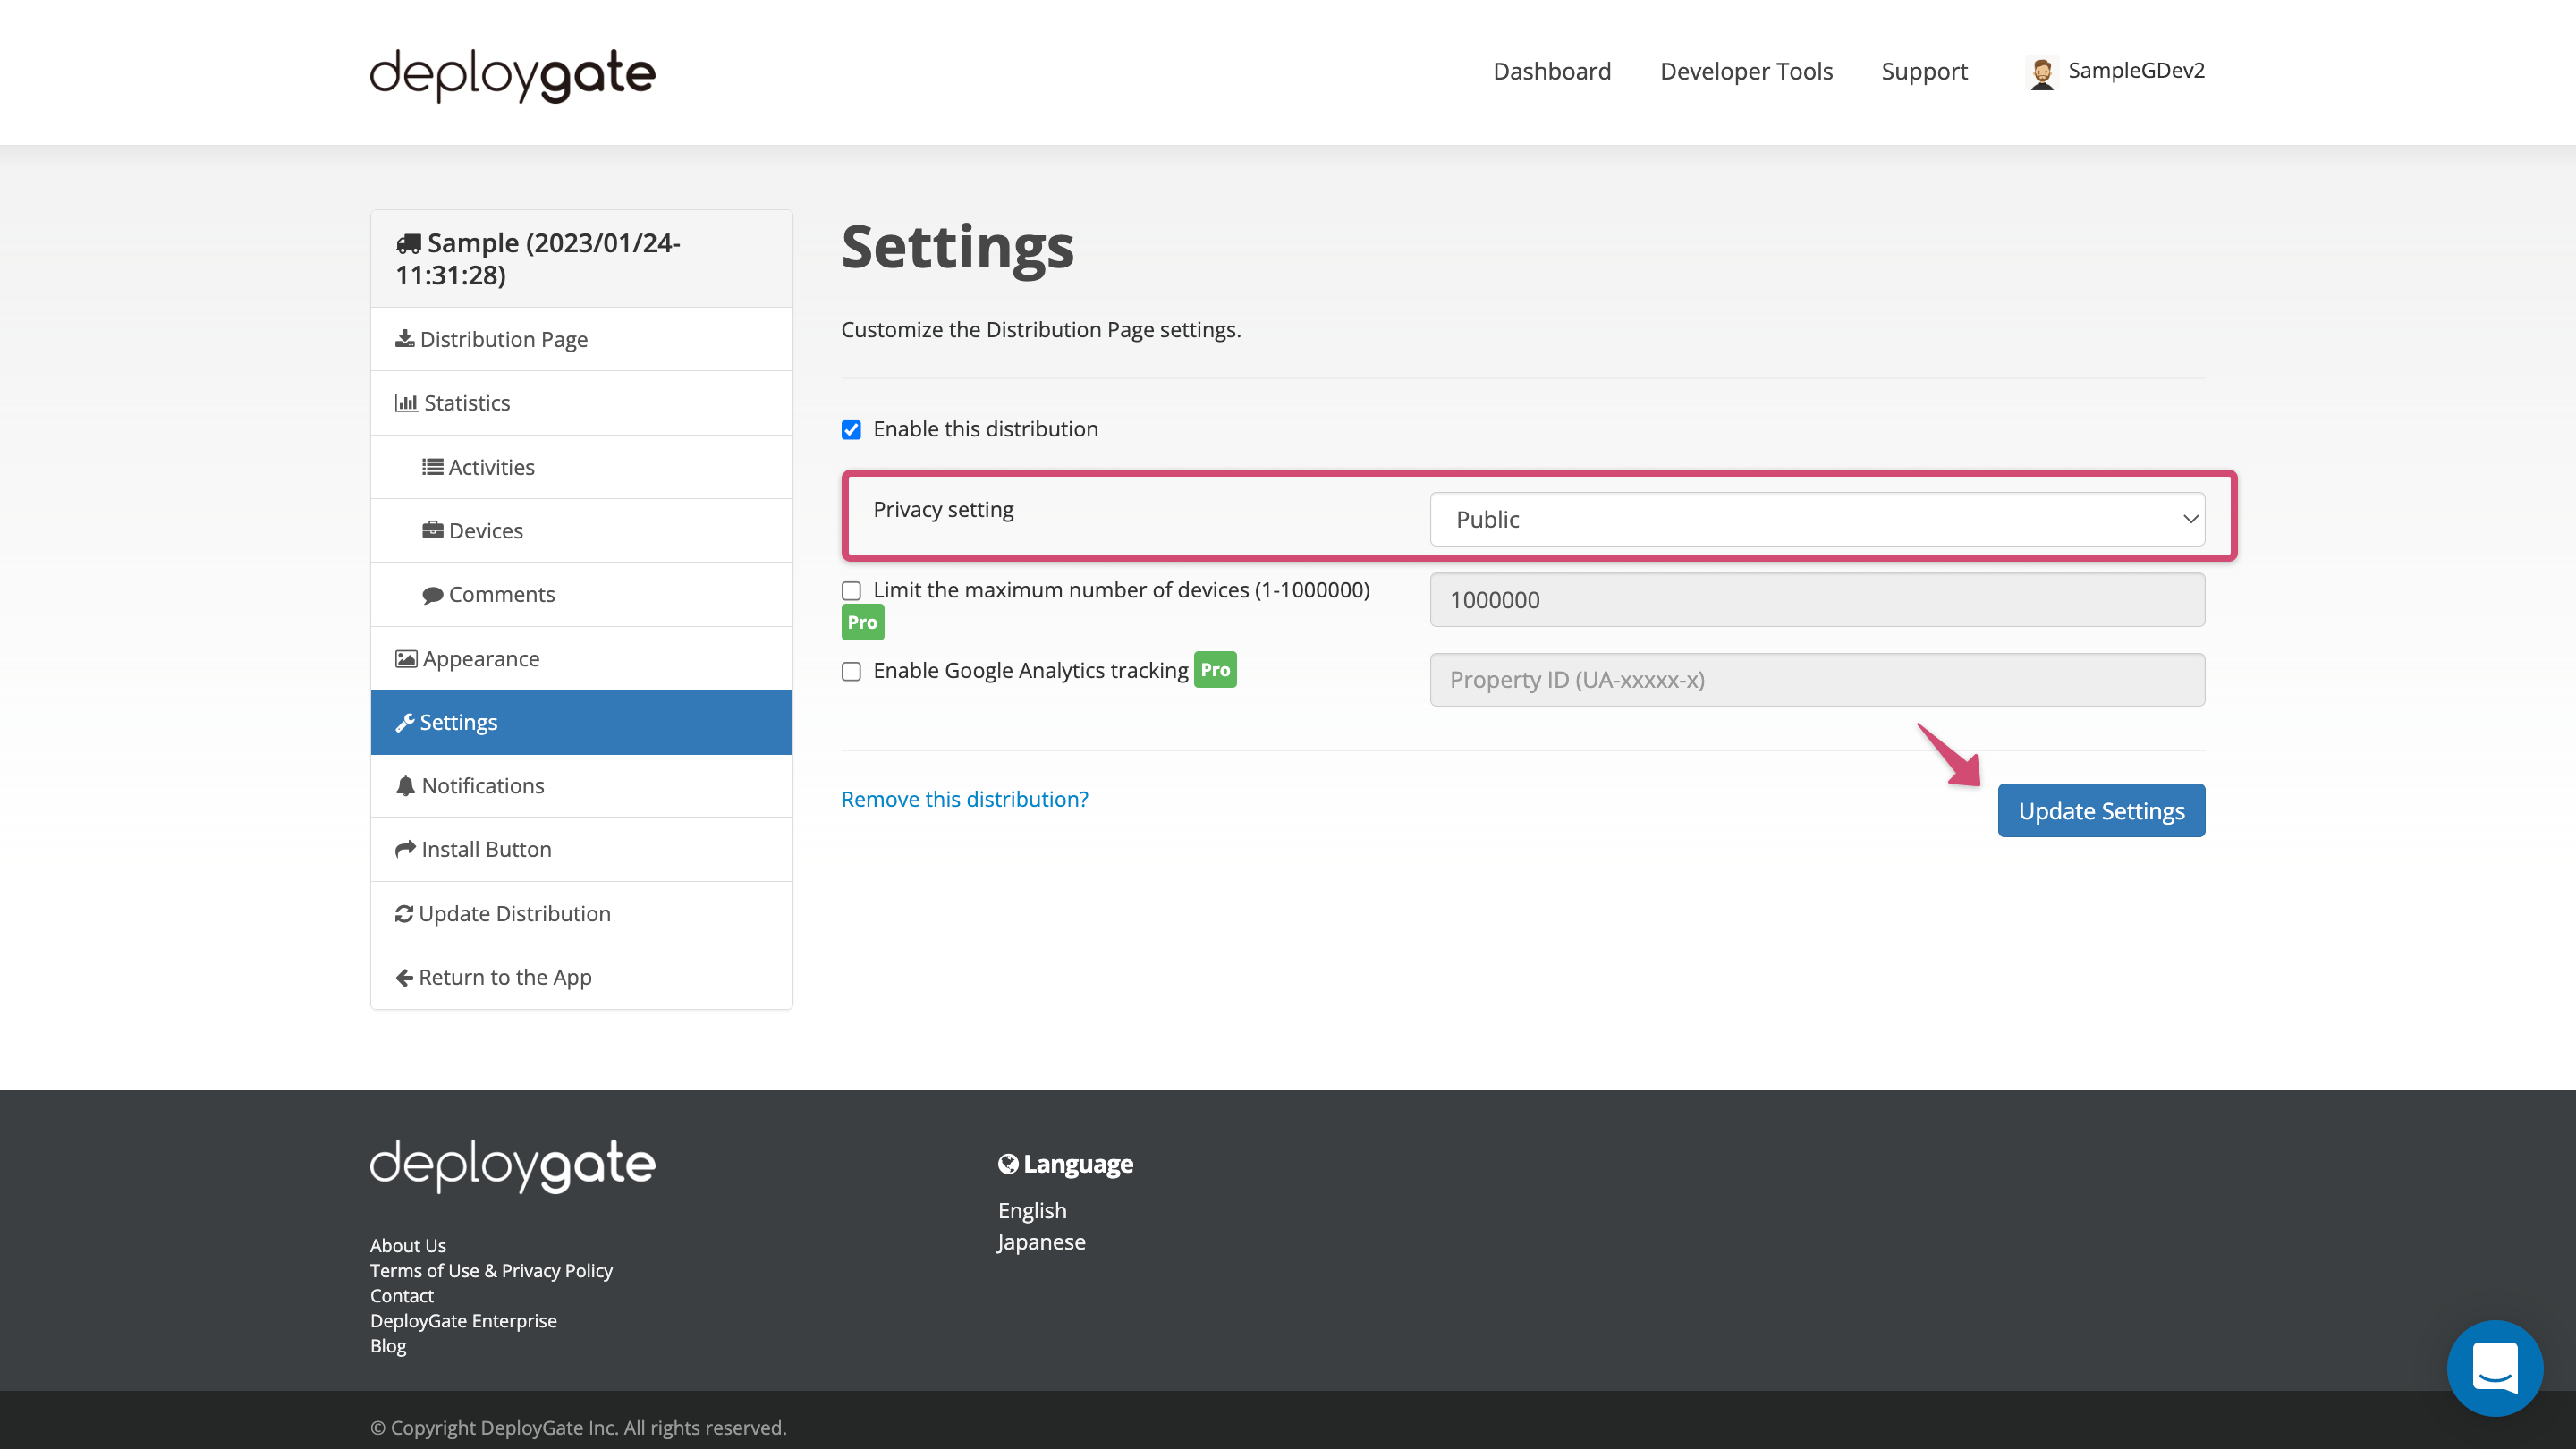The height and width of the screenshot is (1449, 2576).
Task: Enable the device limit checkbox
Action: (x=851, y=591)
